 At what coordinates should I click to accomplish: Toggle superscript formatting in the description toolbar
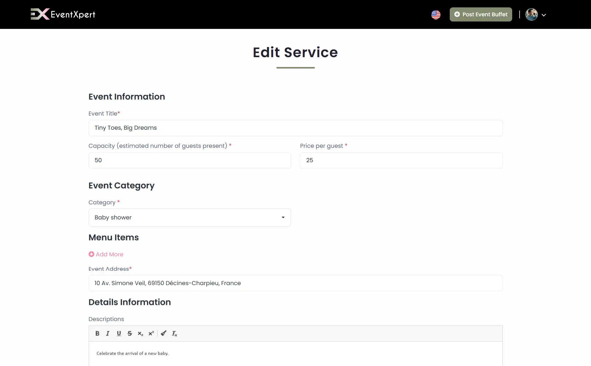[x=151, y=333]
